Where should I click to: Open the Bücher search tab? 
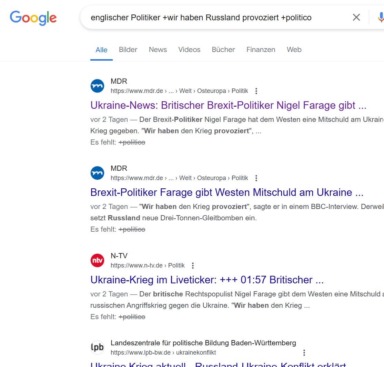tap(223, 50)
